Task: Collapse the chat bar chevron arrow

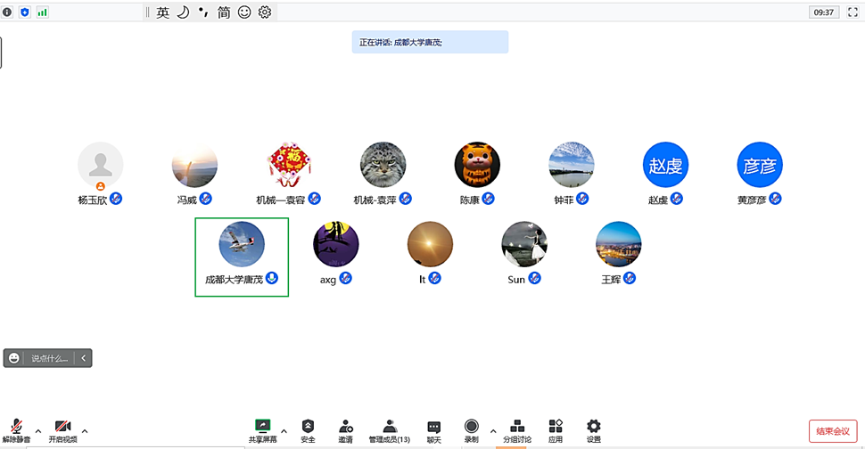Action: [x=84, y=358]
